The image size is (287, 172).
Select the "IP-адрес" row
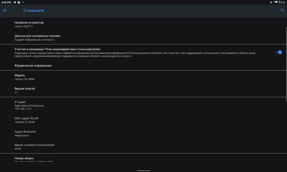(143, 105)
